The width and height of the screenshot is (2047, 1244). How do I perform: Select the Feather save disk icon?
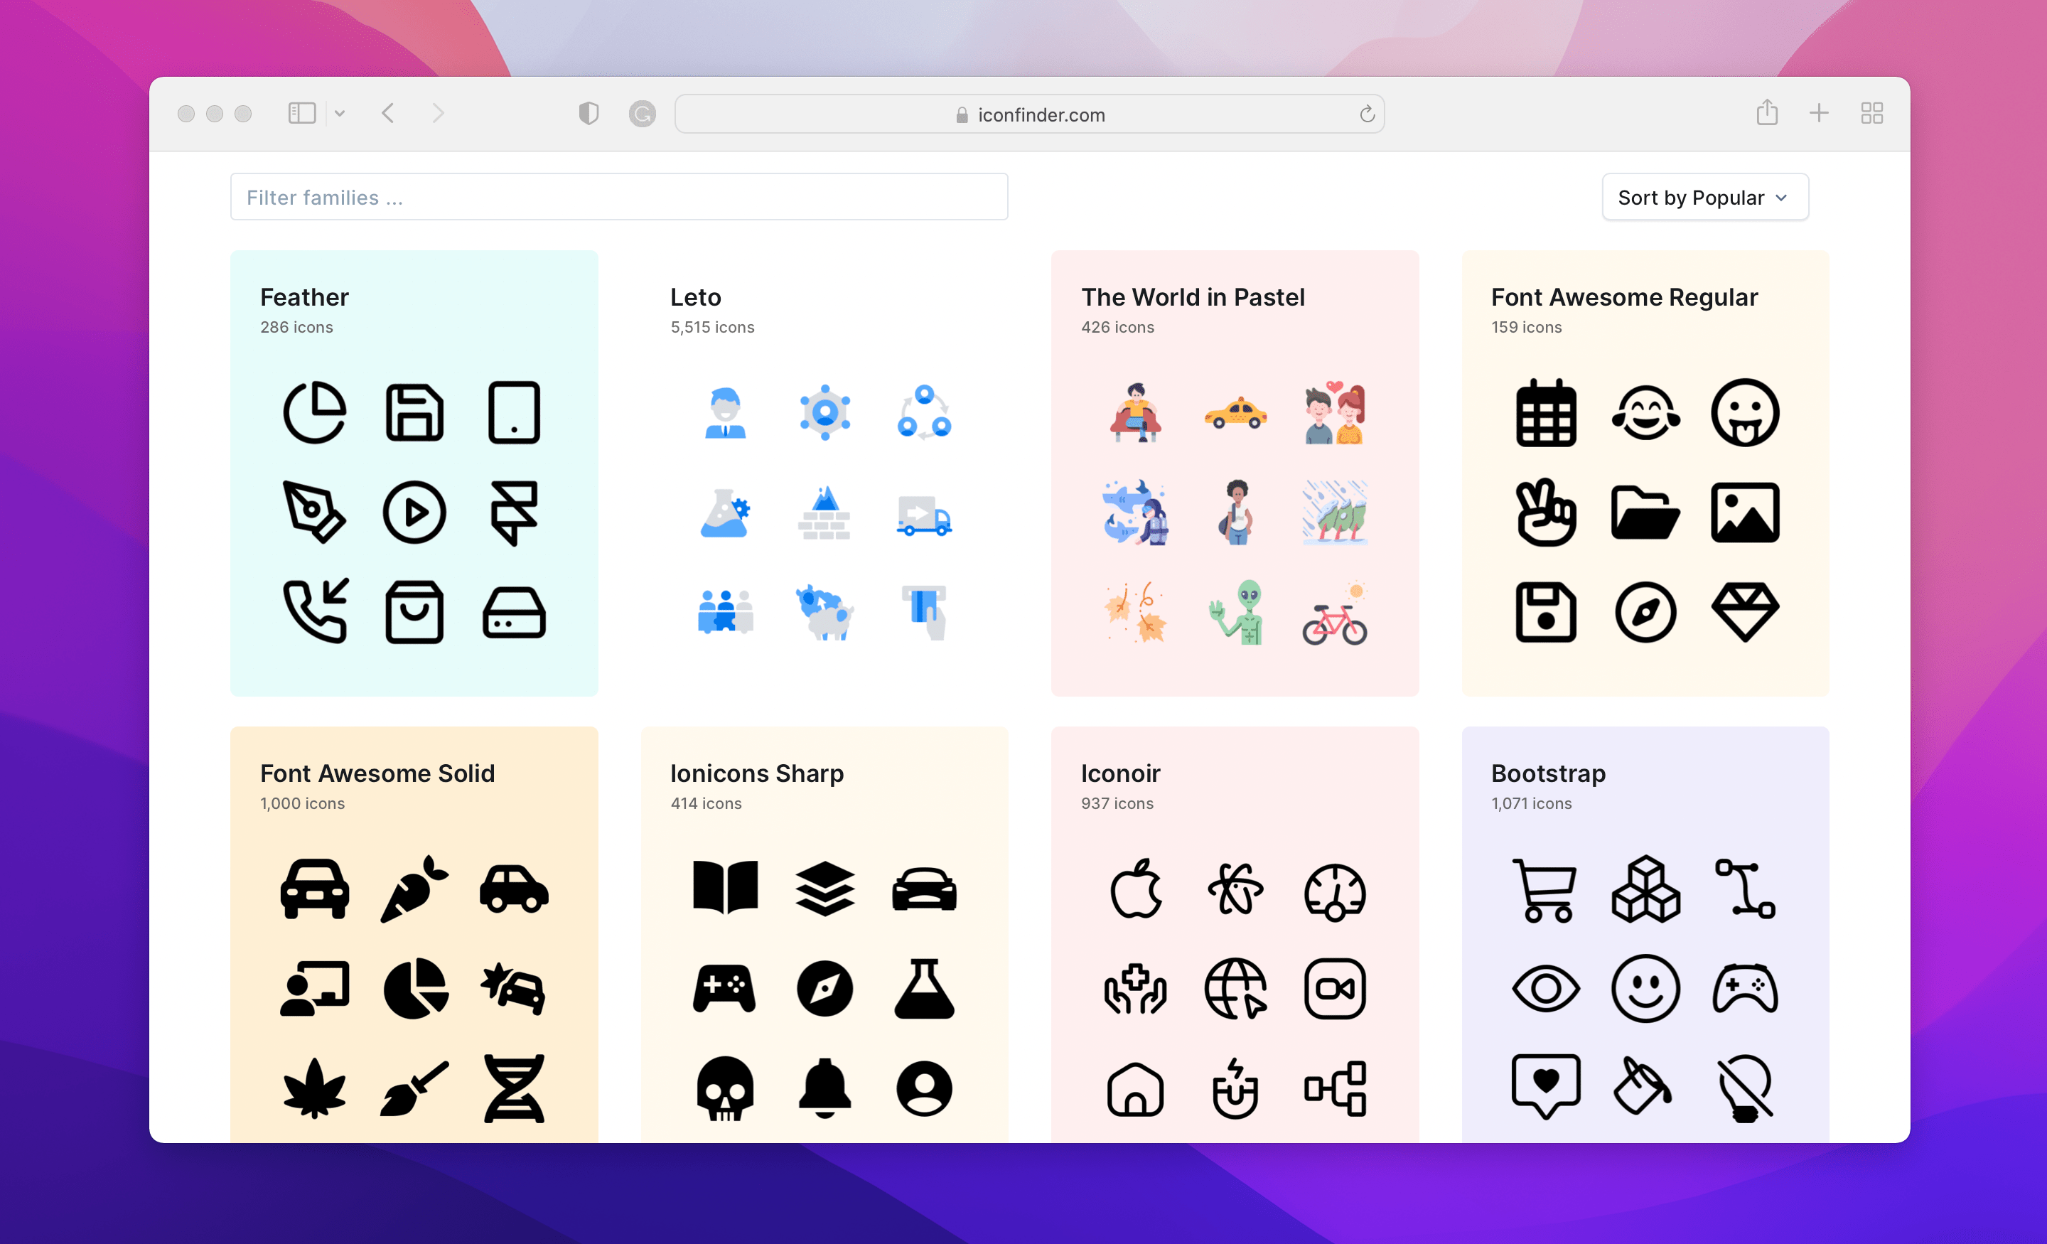(x=414, y=412)
